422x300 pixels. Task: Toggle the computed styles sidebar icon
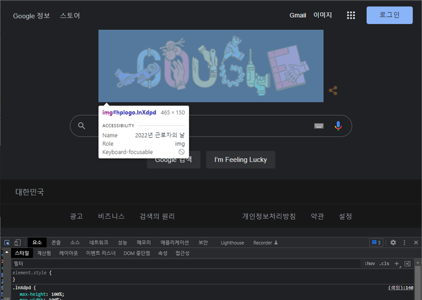click(x=408, y=264)
